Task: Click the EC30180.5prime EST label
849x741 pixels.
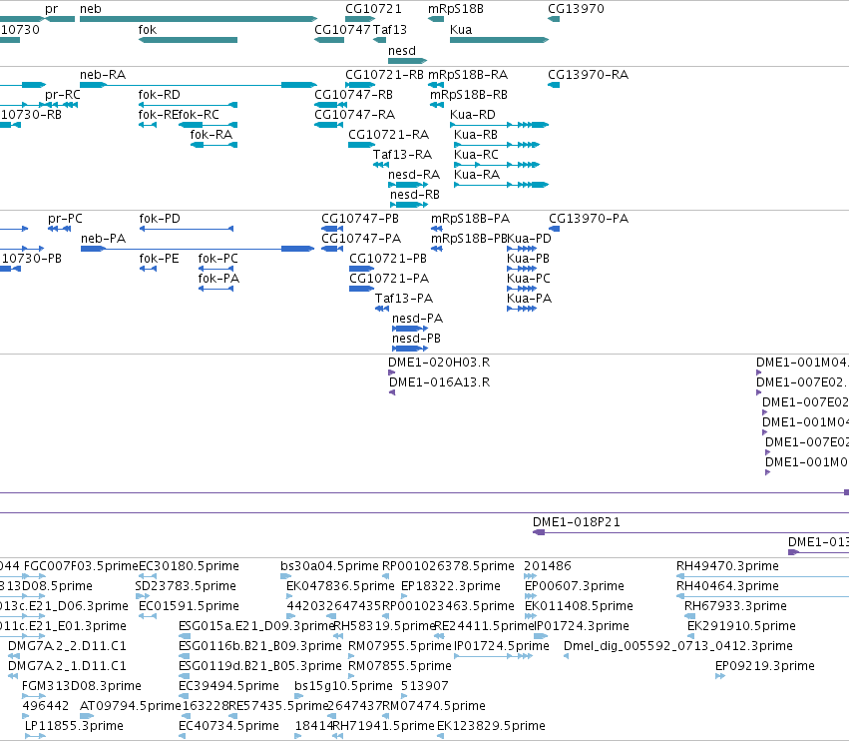Action: [189, 566]
